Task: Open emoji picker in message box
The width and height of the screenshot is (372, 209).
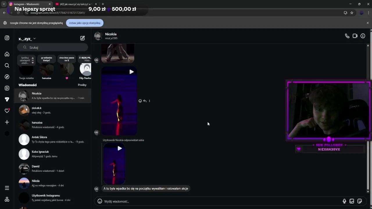Action: pyautogui.click(x=100, y=201)
